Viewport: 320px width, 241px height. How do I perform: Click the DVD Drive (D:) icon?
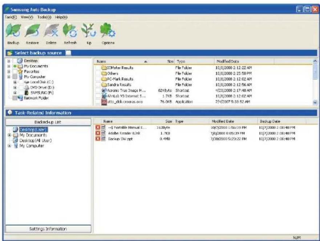(27, 87)
